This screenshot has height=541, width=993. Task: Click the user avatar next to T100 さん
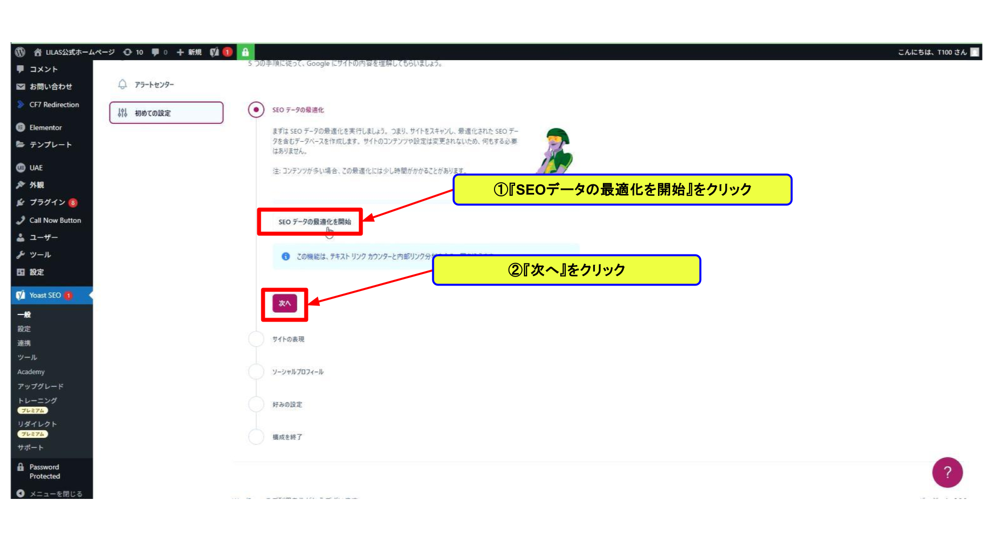pos(974,52)
